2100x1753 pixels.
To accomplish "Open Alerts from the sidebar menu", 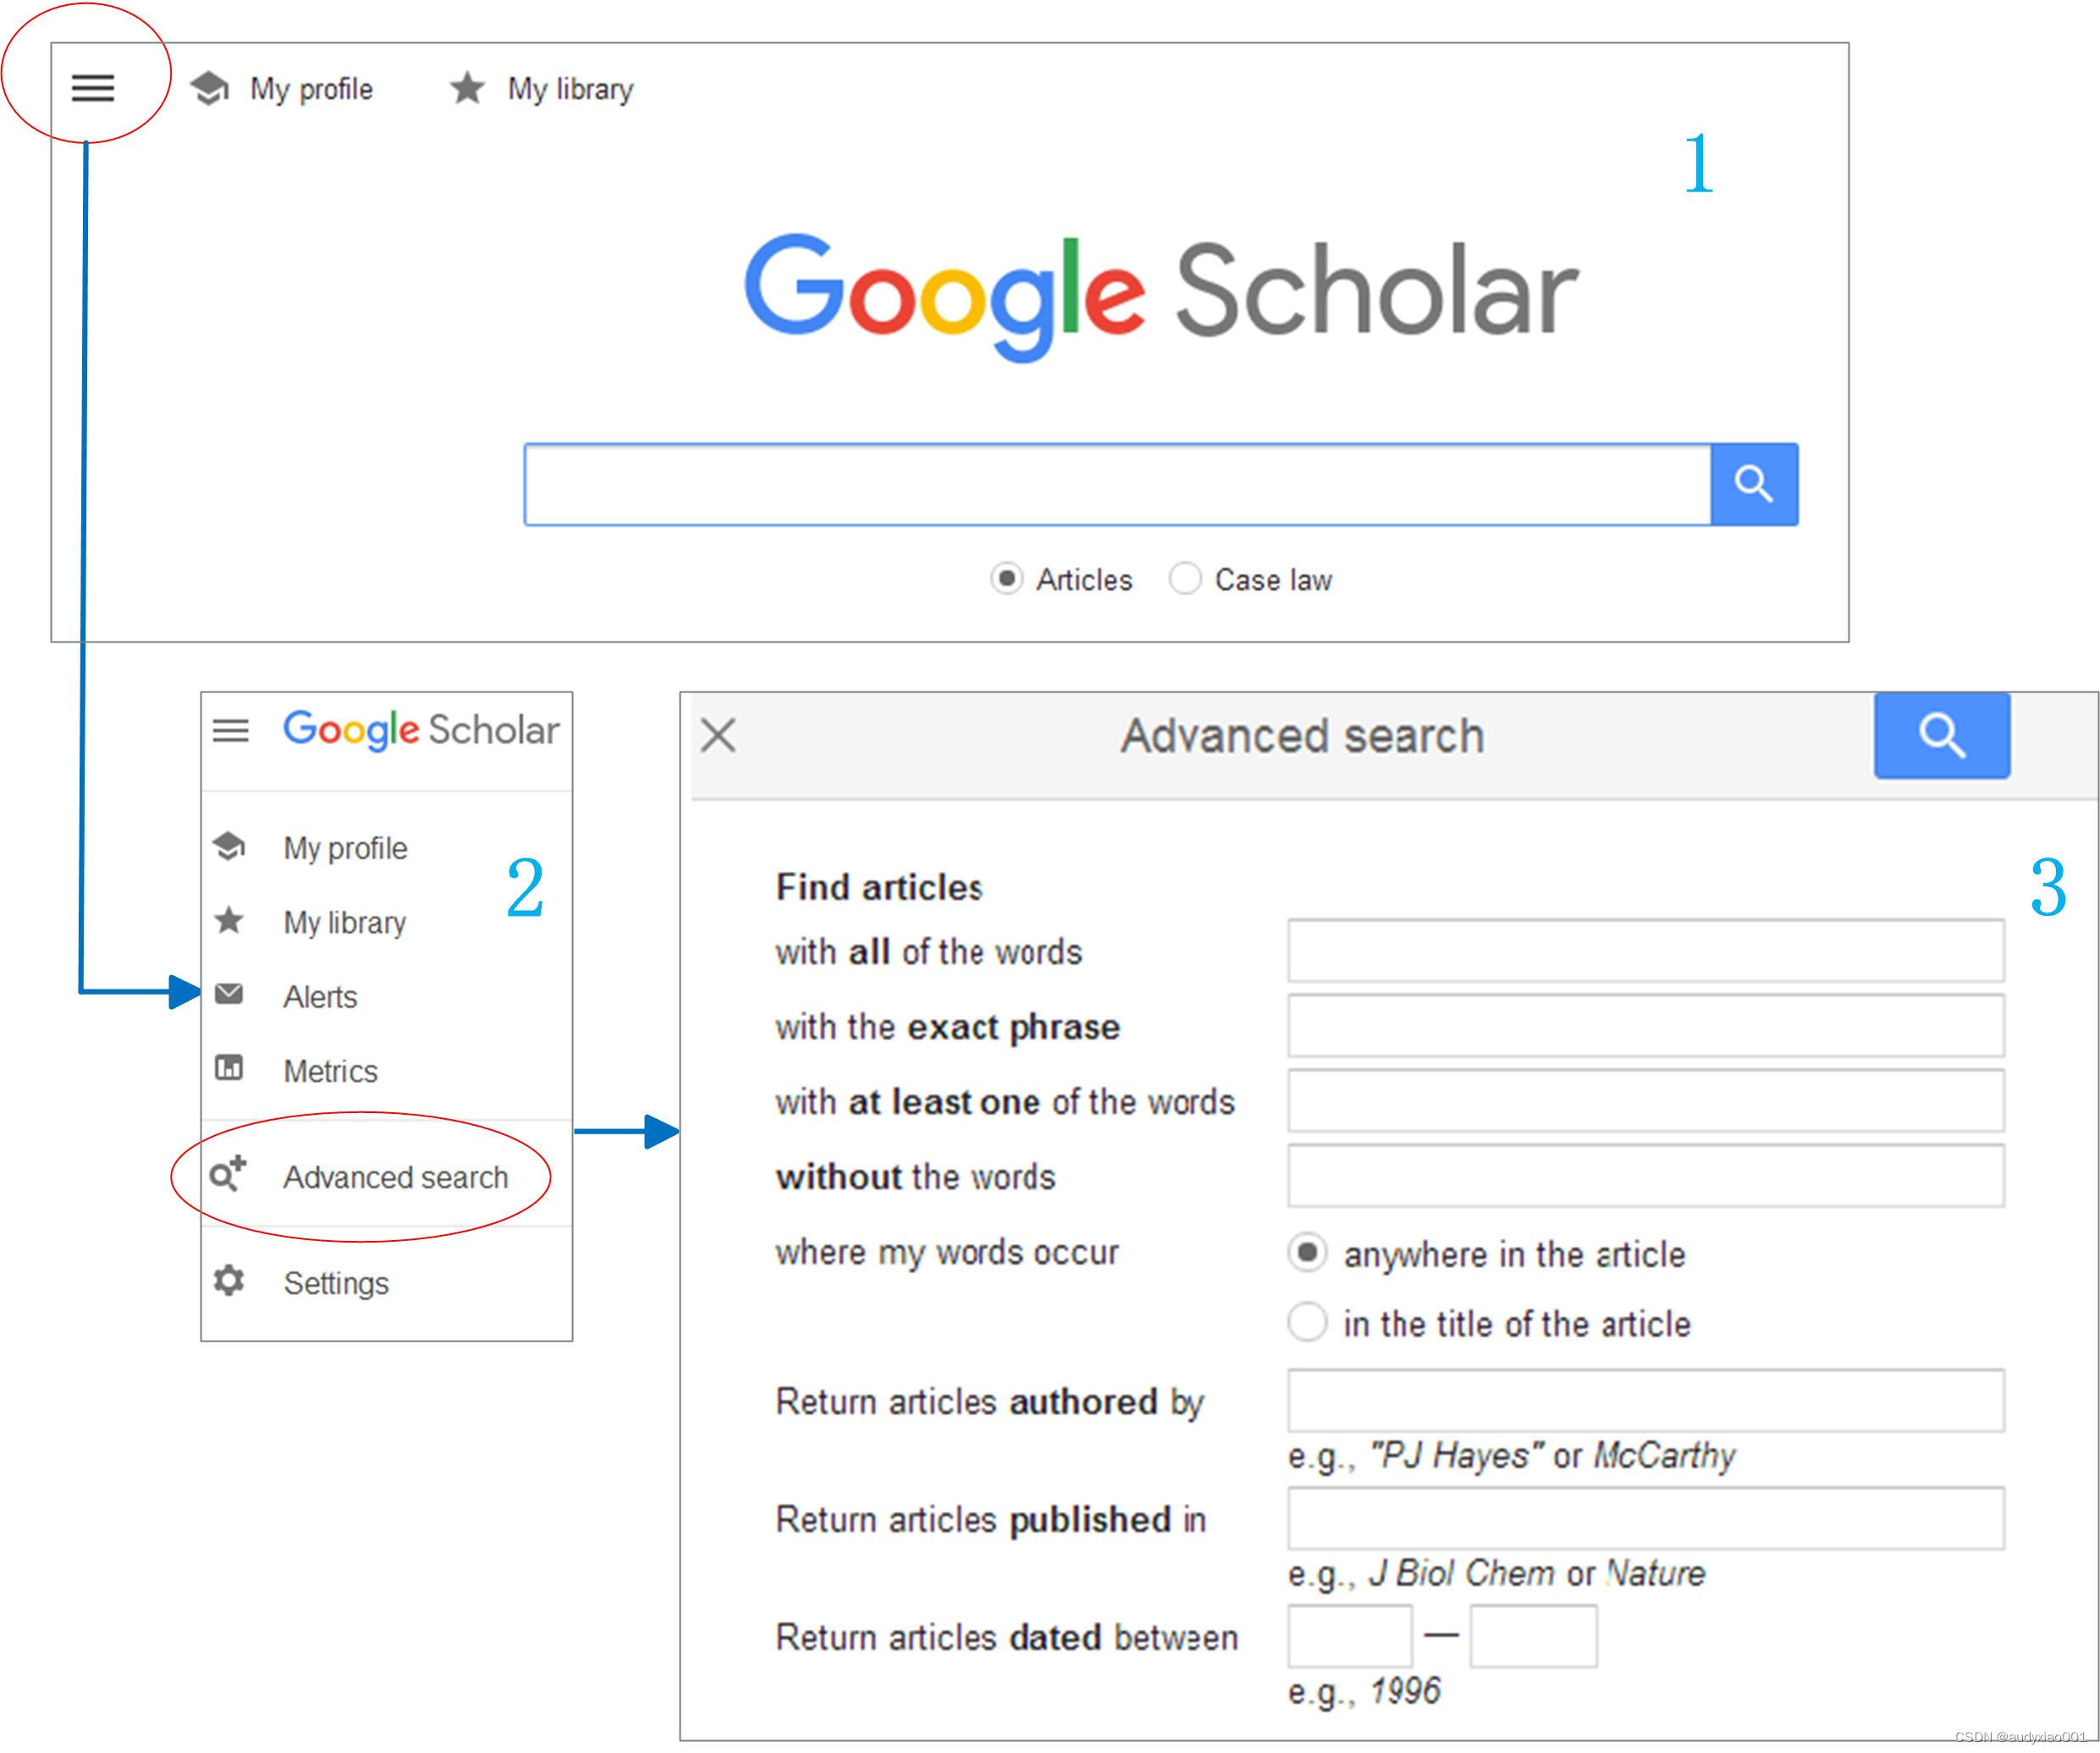I will click(x=320, y=996).
